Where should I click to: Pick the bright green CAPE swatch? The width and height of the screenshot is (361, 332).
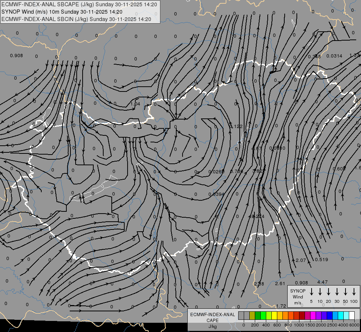point(263,315)
